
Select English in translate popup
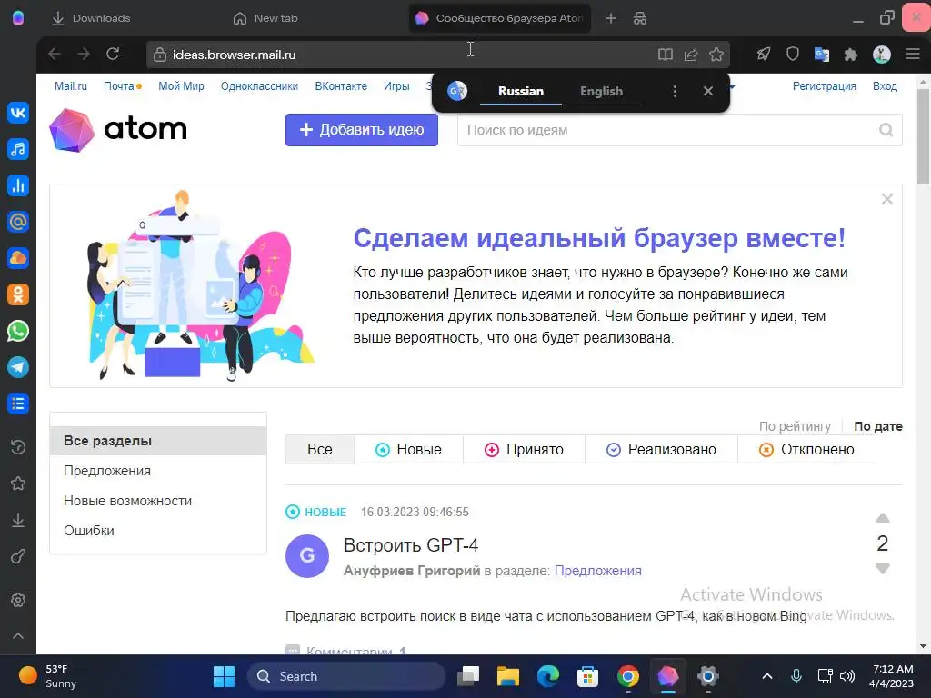pyautogui.click(x=602, y=91)
